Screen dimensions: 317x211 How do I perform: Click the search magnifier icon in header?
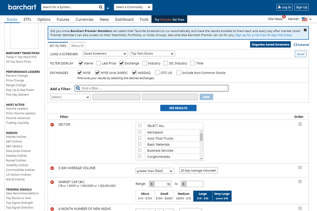pyautogui.click(x=101, y=7)
